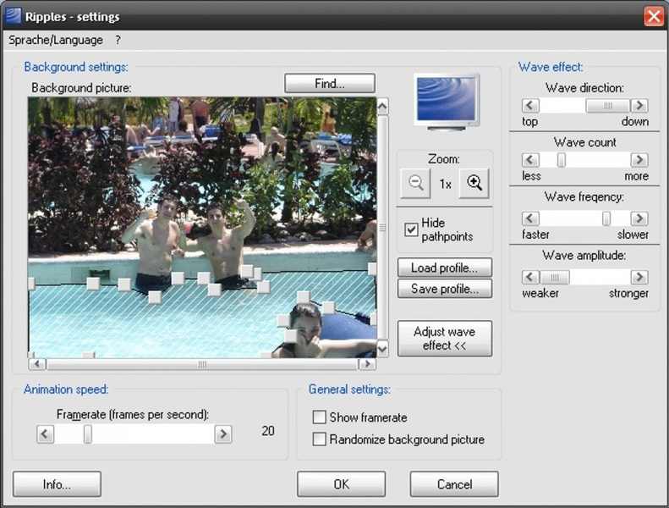Click Find... to browse background picture
The width and height of the screenshot is (669, 508).
[330, 83]
